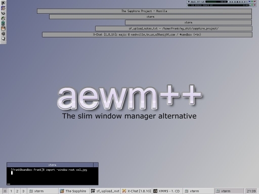The width and height of the screenshot is (259, 194).
Task: Activate highlighted xterm taskbar entry beside clock
Action: (229, 191)
